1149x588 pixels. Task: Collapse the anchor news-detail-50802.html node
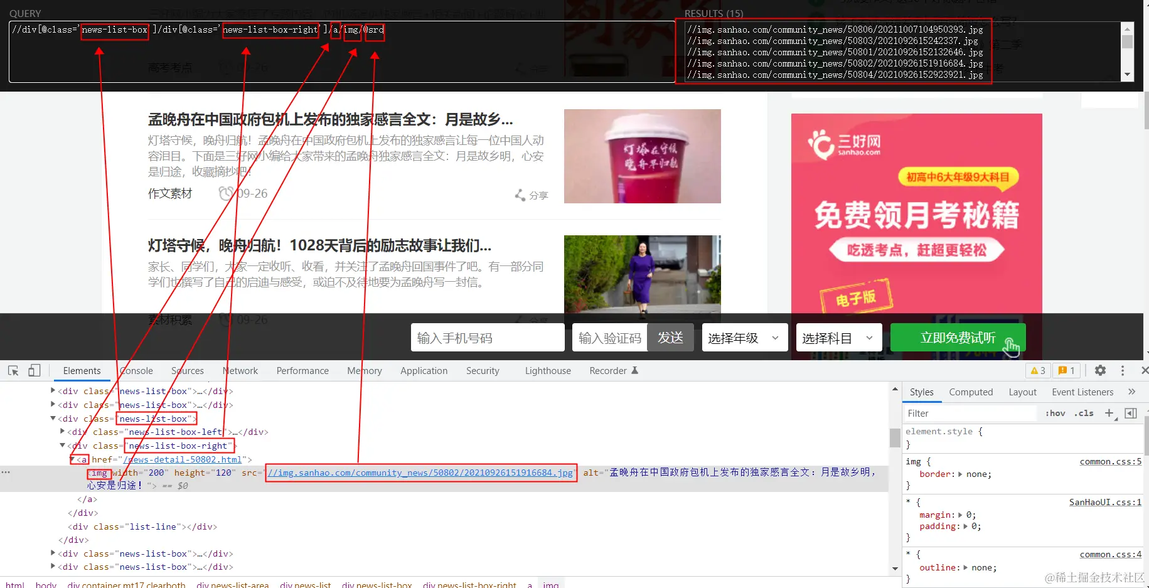72,459
